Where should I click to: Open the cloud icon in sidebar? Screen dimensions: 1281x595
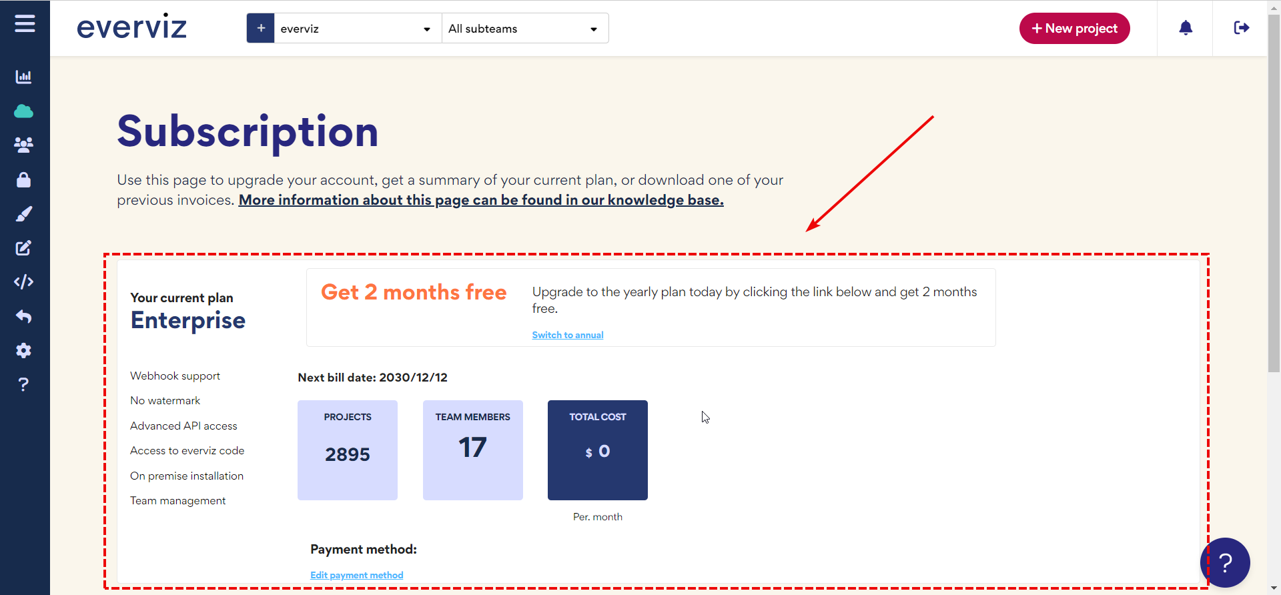23,111
